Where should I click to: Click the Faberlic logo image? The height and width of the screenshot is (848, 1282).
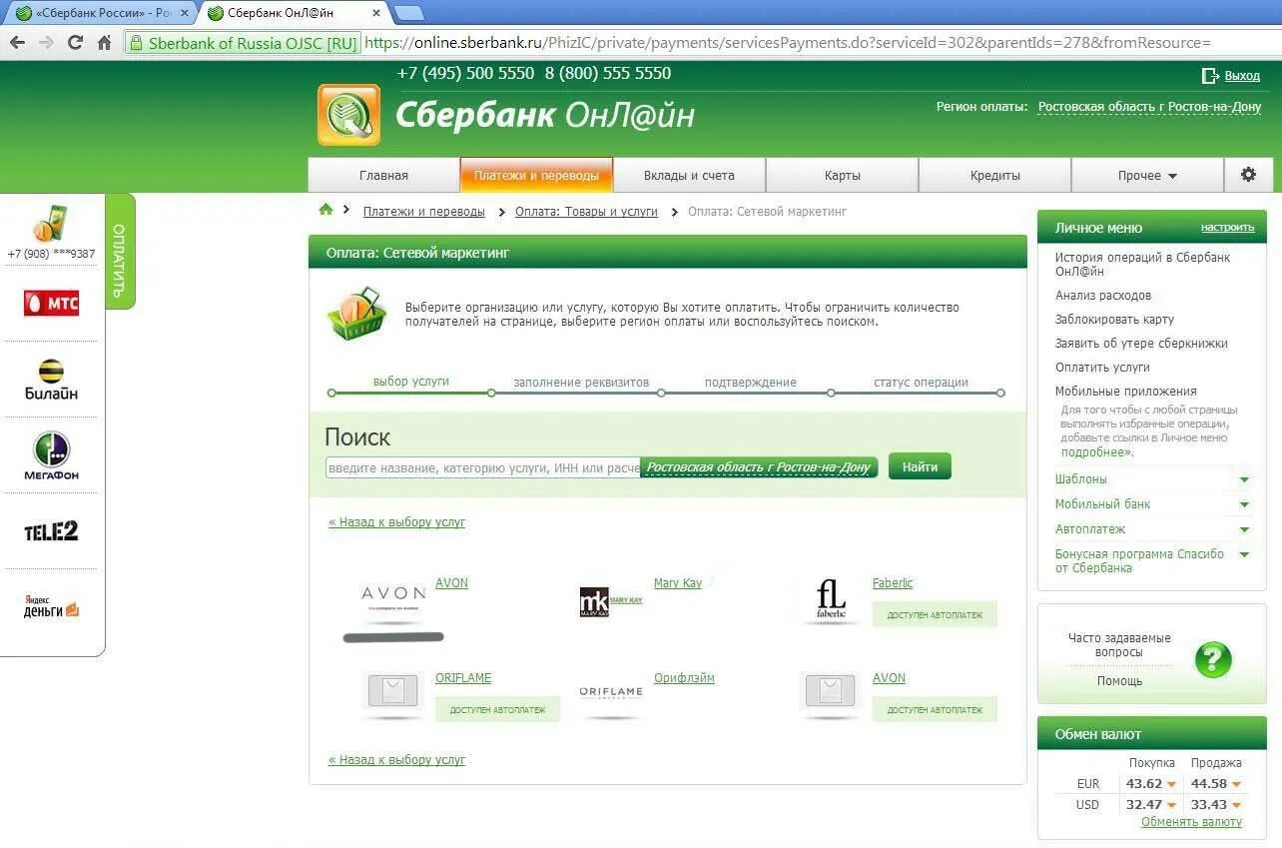click(831, 599)
